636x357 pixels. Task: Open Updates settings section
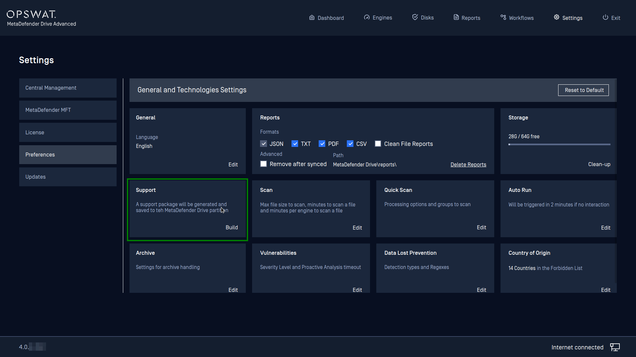(x=68, y=177)
